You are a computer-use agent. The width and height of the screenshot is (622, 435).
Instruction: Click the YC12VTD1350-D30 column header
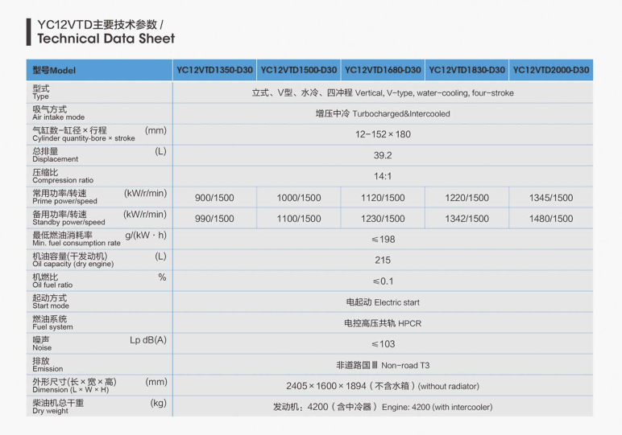[x=214, y=70]
